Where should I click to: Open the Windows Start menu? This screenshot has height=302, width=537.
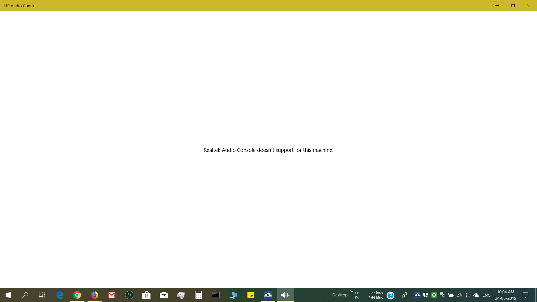click(x=8, y=295)
